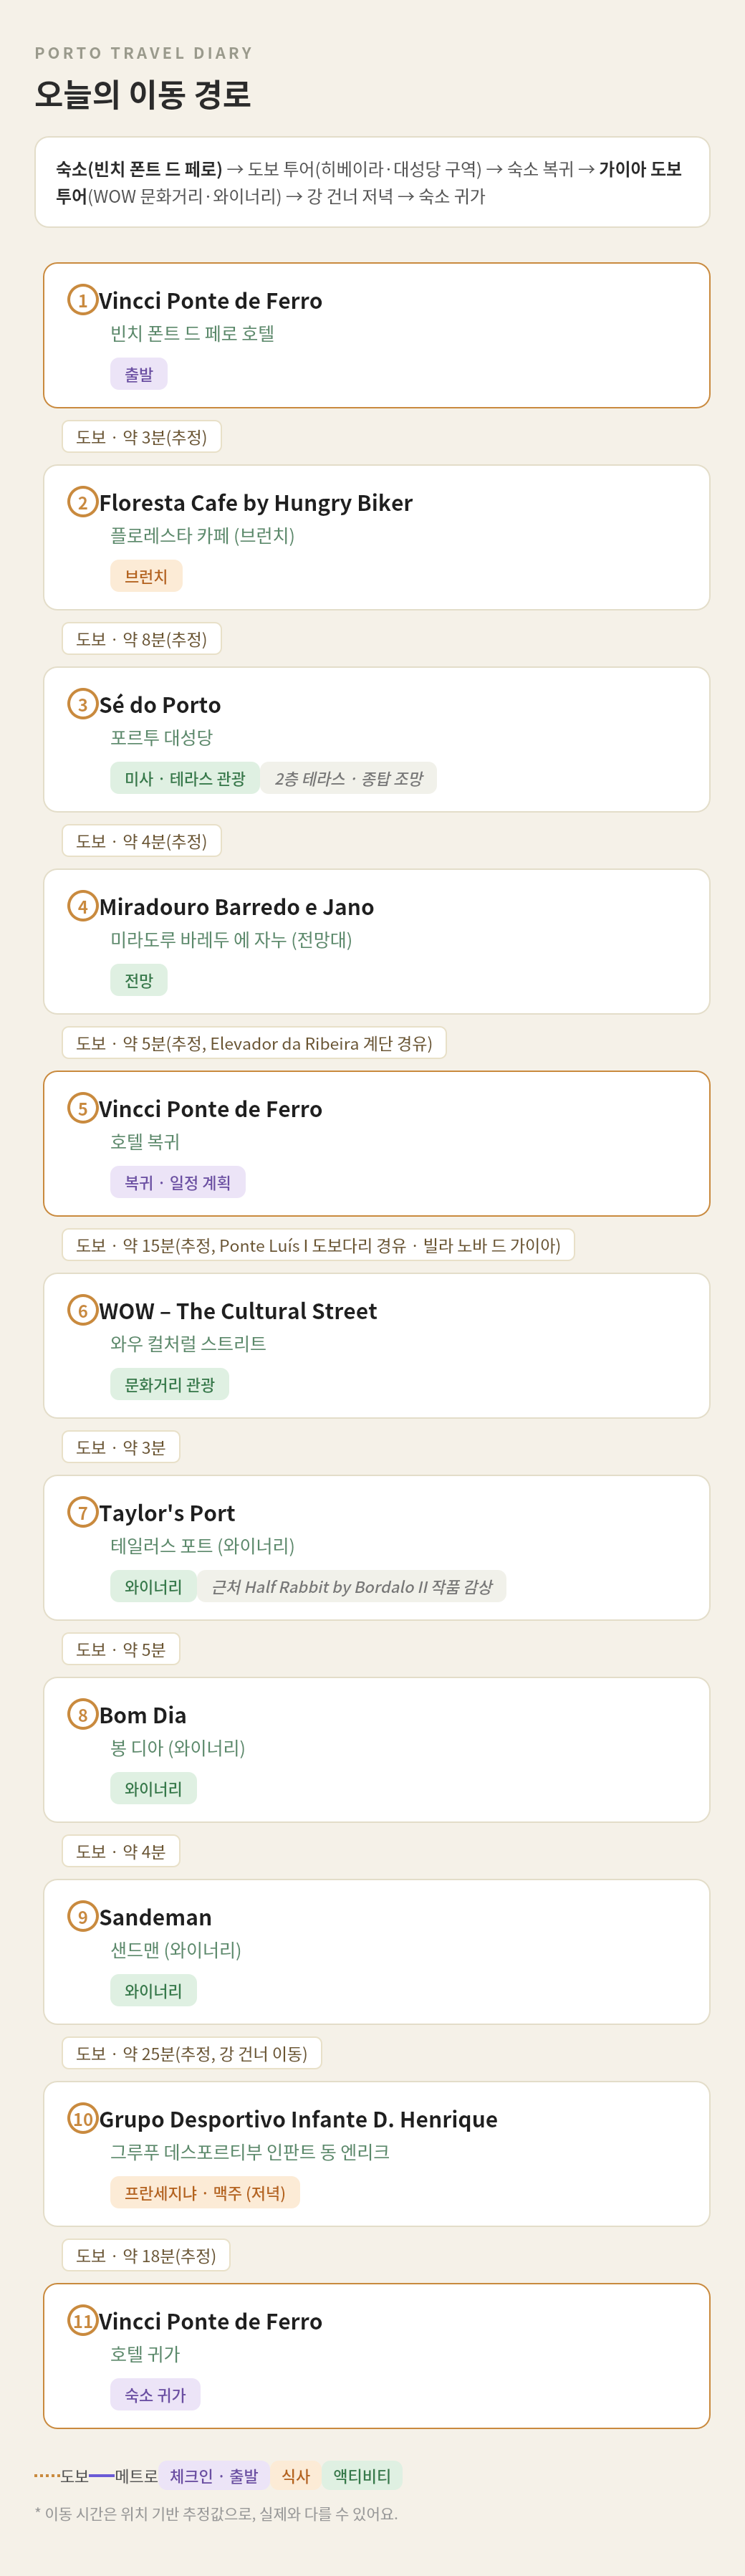Click the number 1 circle badge
Viewport: 745px width, 2576px height.
point(82,300)
